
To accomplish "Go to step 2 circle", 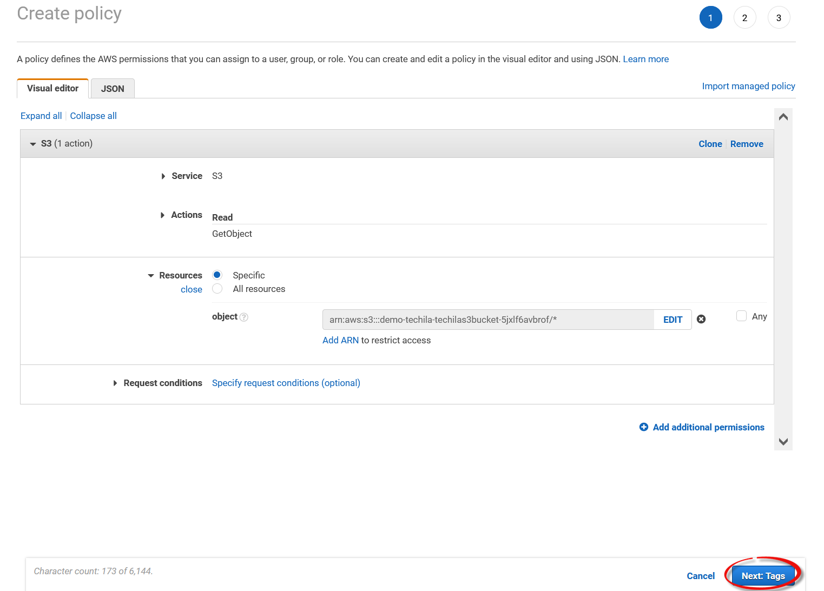I will coord(744,18).
